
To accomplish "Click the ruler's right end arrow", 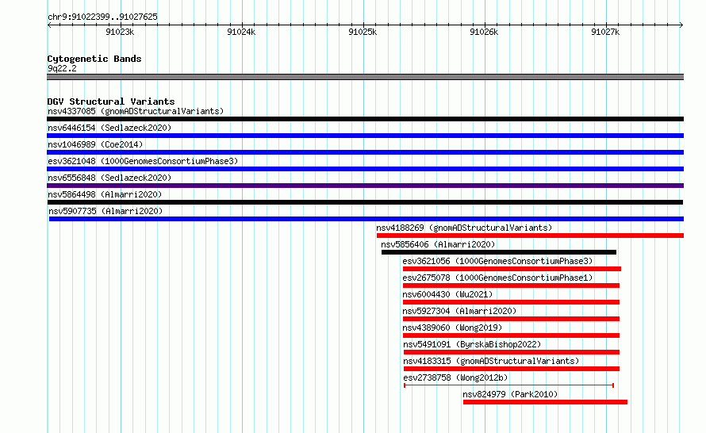I will point(681,25).
